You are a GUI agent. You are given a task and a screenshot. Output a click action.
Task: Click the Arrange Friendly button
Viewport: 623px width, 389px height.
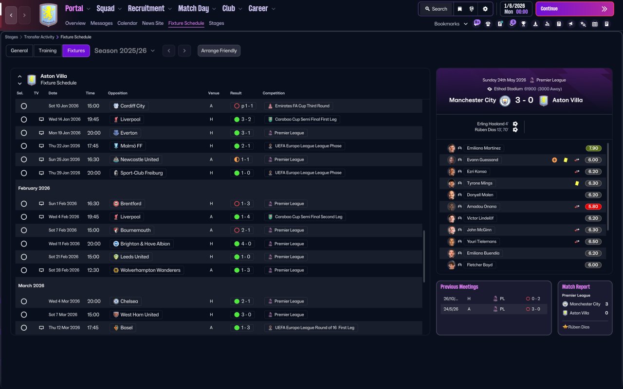[x=219, y=51]
